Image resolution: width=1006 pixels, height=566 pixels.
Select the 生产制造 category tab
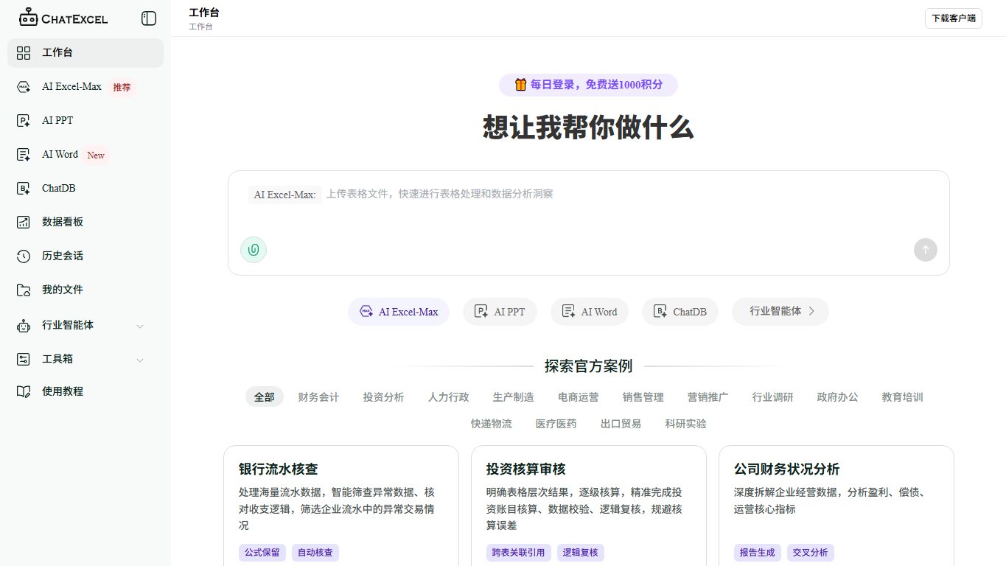point(514,397)
